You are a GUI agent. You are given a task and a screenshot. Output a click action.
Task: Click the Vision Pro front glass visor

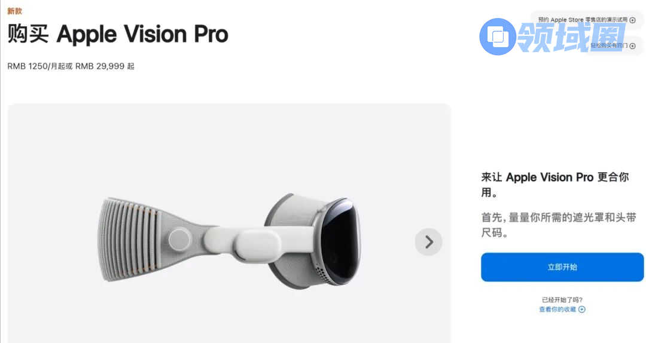[x=340, y=242]
